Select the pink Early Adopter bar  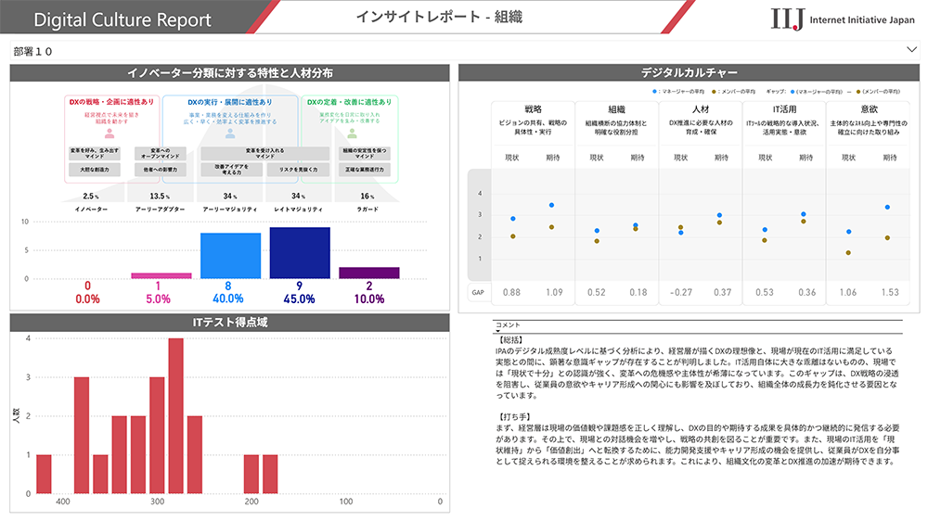(x=161, y=275)
